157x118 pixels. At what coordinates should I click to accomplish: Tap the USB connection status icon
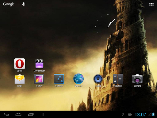tap(123, 115)
